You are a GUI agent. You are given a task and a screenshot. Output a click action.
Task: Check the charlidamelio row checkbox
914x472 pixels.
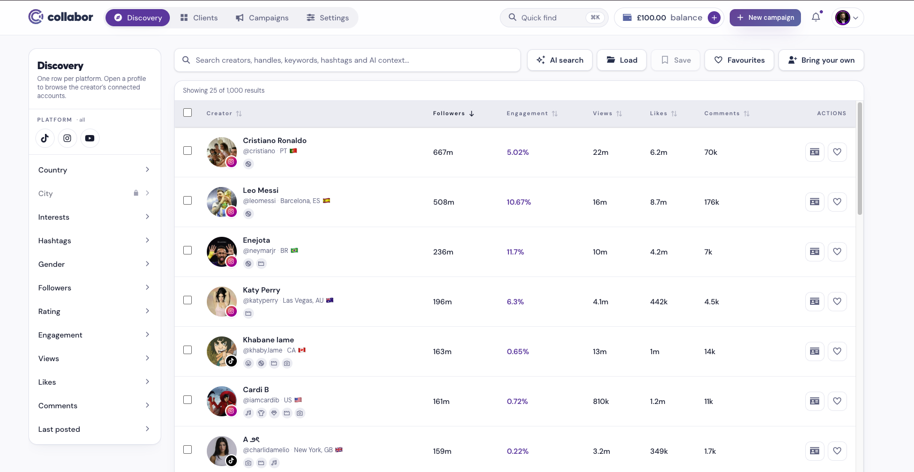click(188, 449)
